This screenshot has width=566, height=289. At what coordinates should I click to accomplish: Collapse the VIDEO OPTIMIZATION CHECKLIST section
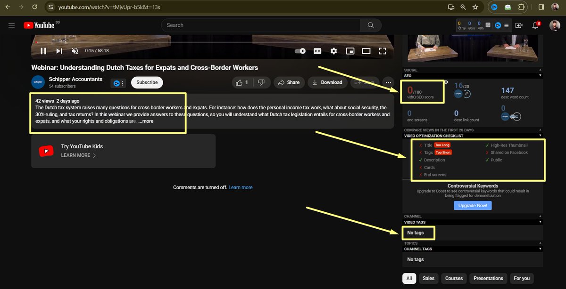click(x=540, y=136)
